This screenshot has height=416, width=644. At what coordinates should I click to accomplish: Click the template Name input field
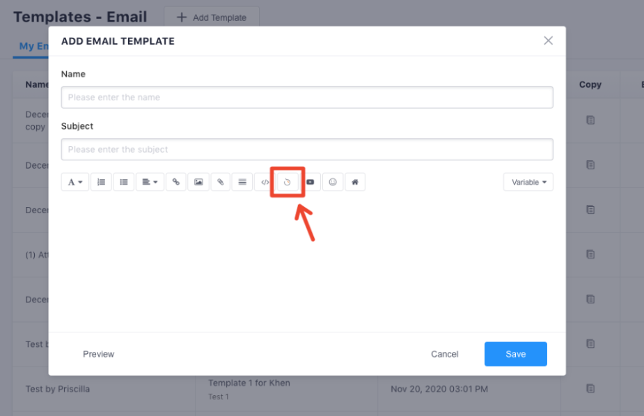307,98
